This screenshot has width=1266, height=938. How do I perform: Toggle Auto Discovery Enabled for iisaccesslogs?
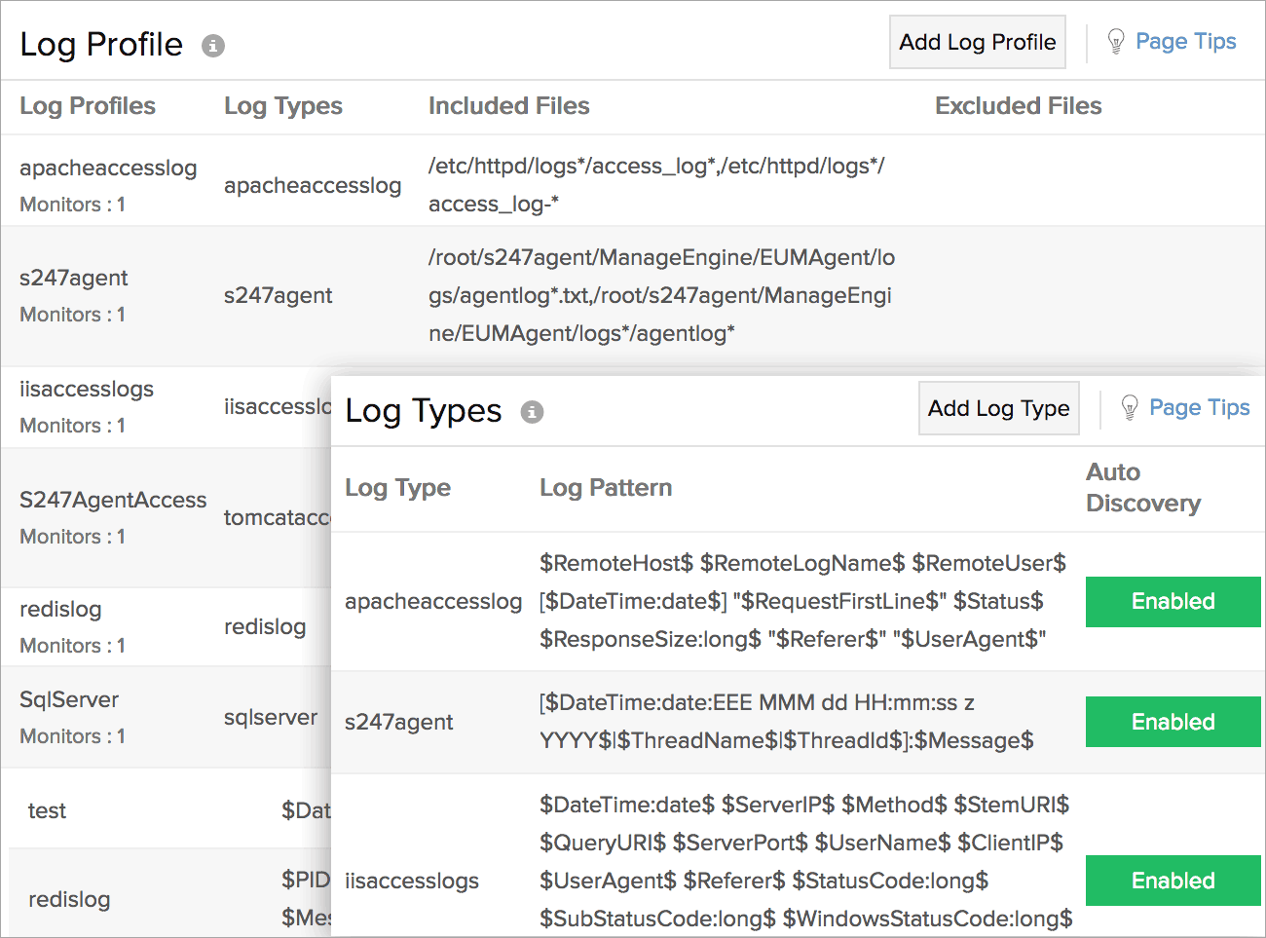1173,881
